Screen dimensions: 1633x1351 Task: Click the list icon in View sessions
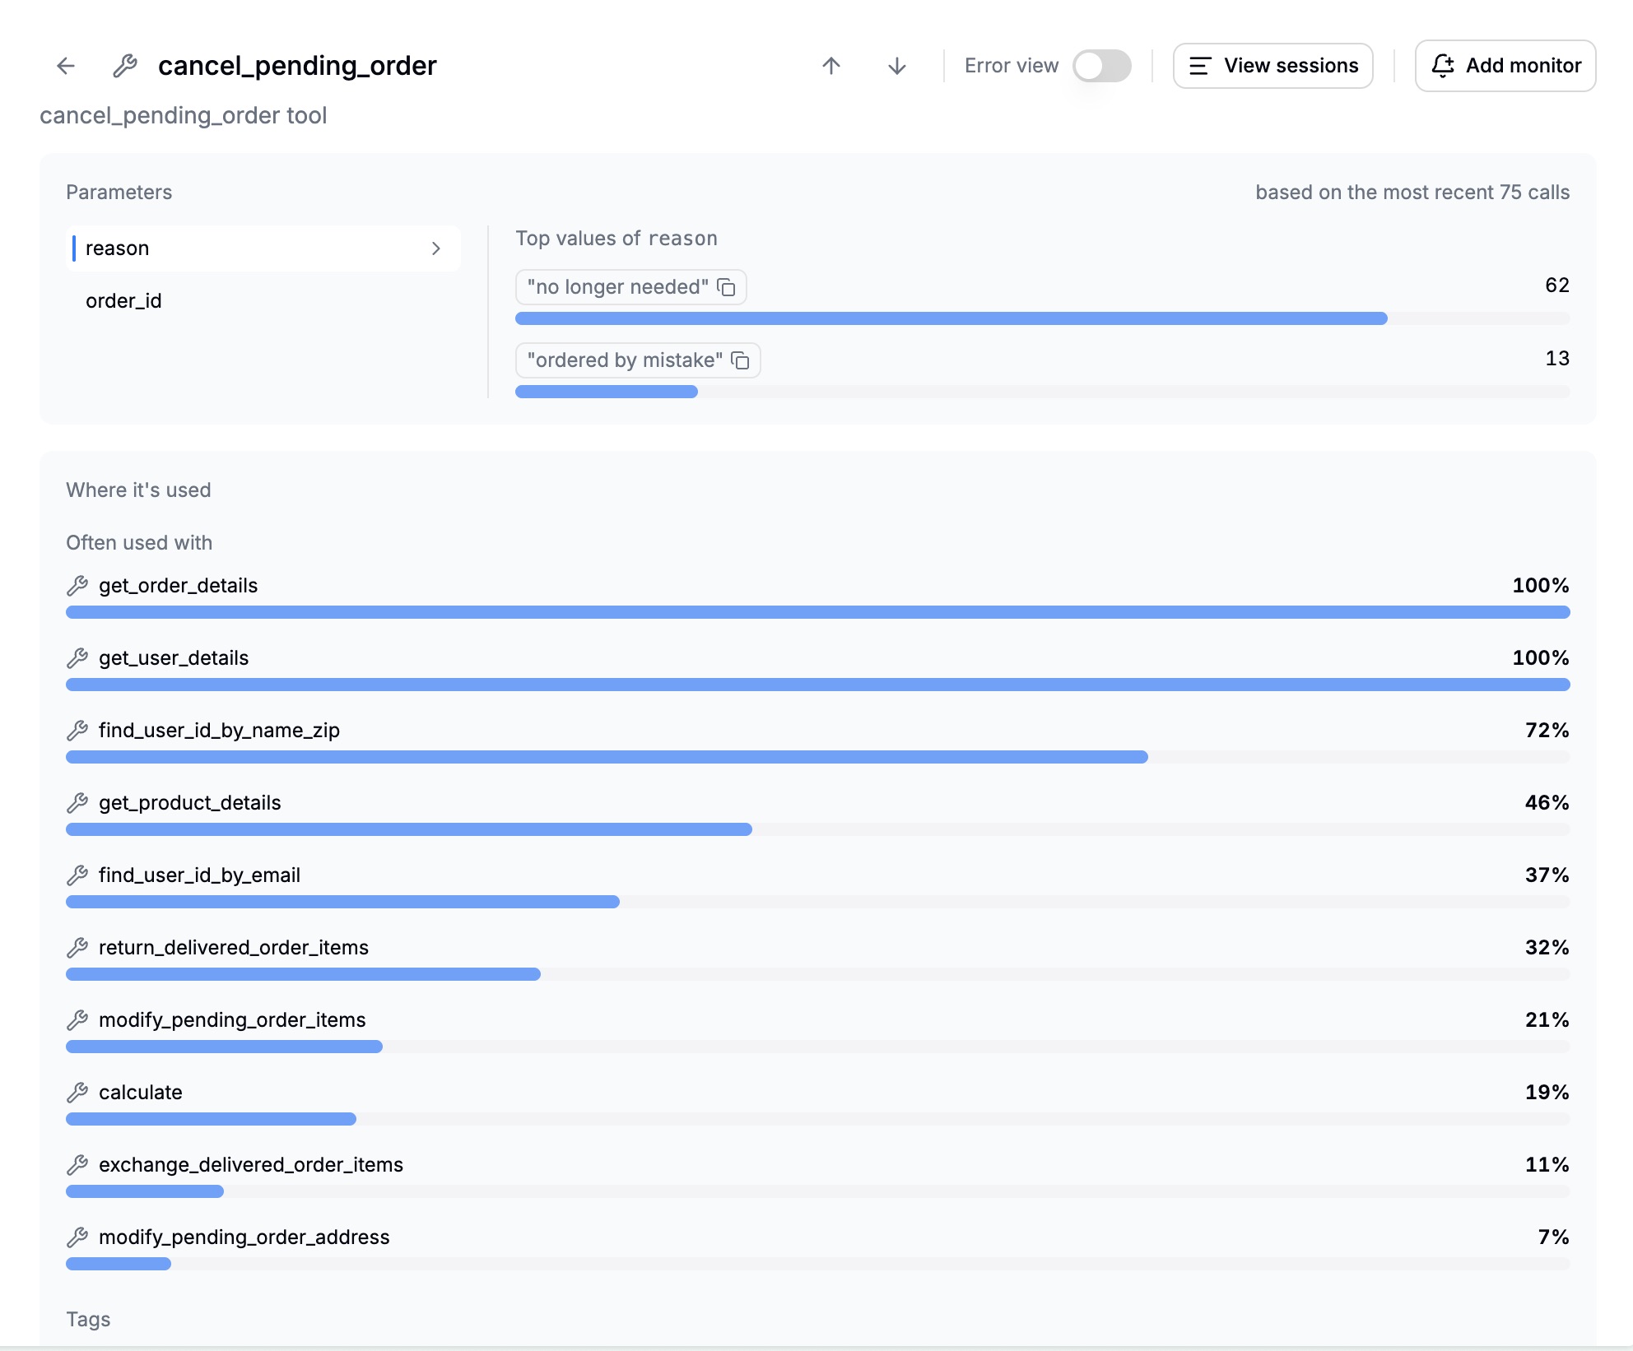pyautogui.click(x=1200, y=66)
